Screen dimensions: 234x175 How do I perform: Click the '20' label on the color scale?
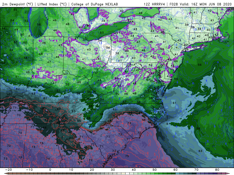(x=92, y=170)
